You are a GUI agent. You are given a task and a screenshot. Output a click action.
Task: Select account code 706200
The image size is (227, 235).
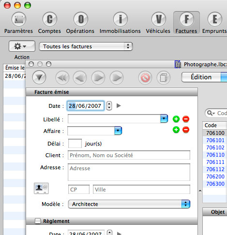coord(215,176)
